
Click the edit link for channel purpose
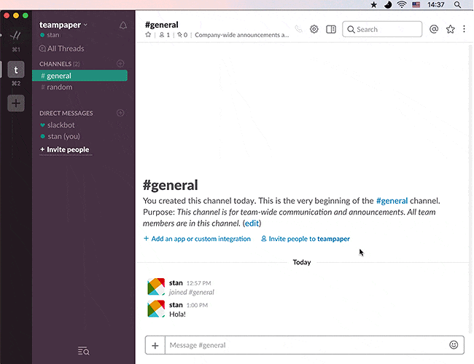[x=252, y=223]
